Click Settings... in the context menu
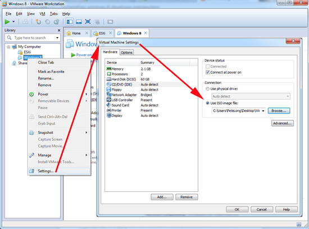The image size is (309, 229). point(59,171)
